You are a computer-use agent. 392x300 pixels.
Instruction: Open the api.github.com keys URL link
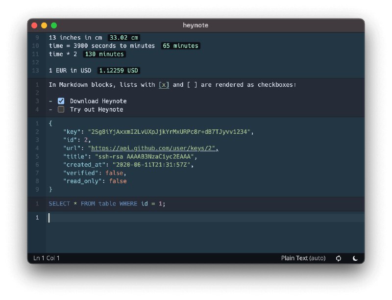pos(153,148)
